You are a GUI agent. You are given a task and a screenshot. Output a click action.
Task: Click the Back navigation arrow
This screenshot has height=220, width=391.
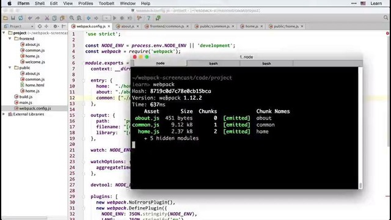tap(89, 18)
